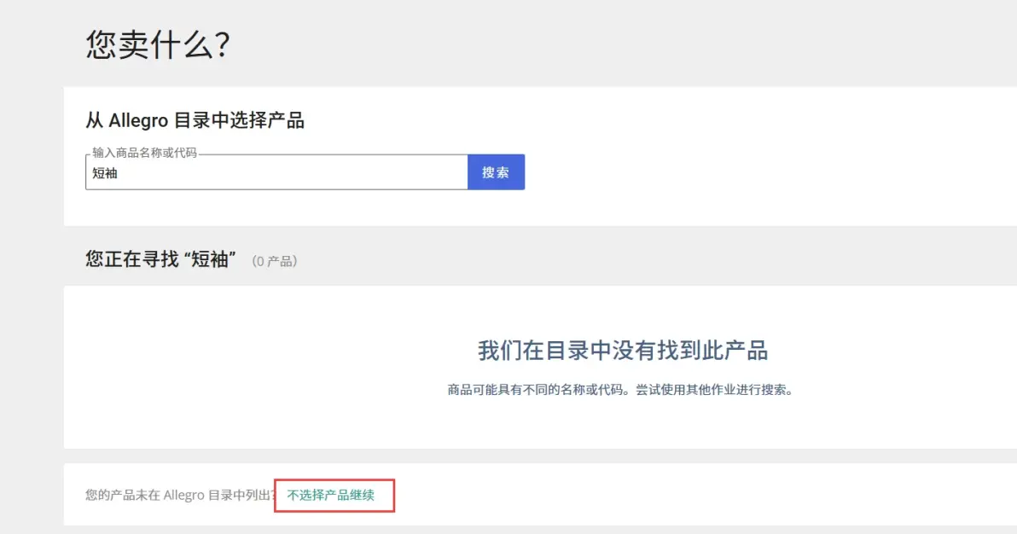Image resolution: width=1017 pixels, height=534 pixels.
Task: Click the 您卖什么? page heading
Action: point(158,44)
